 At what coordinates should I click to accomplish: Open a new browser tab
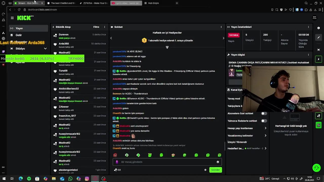(177, 3)
